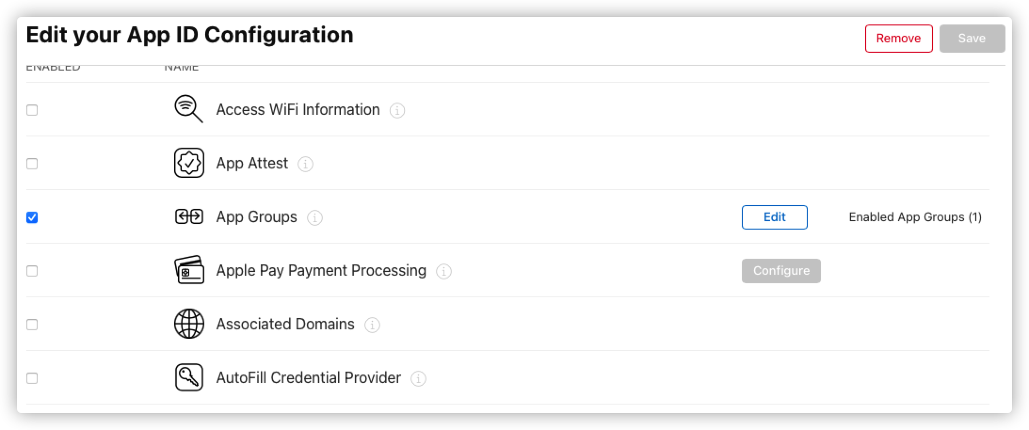Uncheck the App Groups capability
Screen dimensions: 1029x430
[x=32, y=217]
